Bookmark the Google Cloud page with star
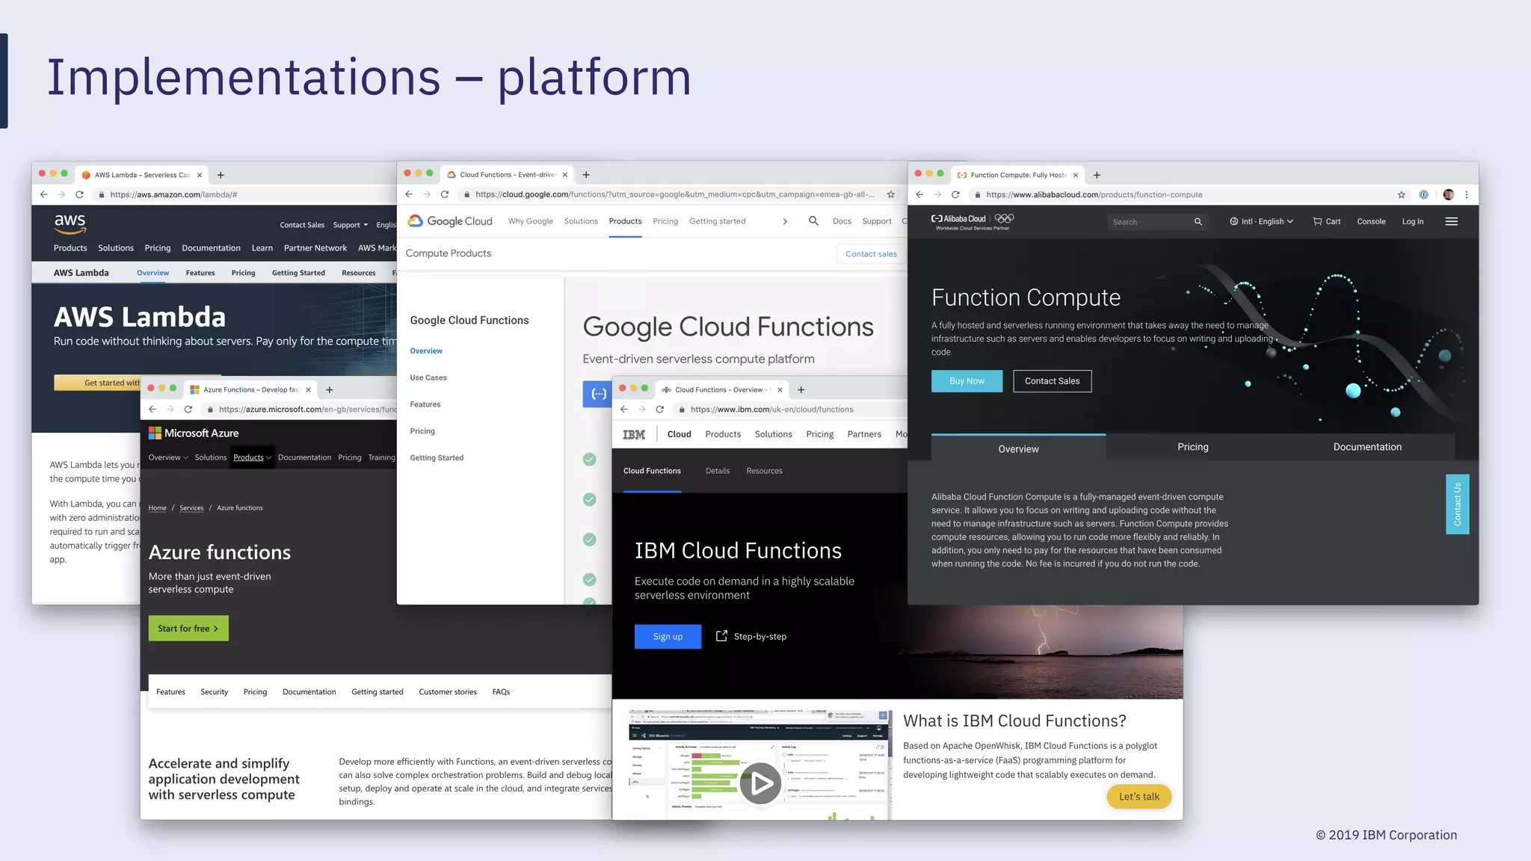1531x861 pixels. 891,194
